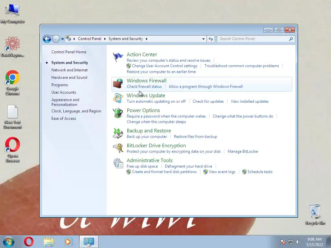Viewport: 331px width, 248px height.
Task: Click Change what the power buttons do
Action: (x=243, y=116)
